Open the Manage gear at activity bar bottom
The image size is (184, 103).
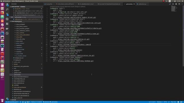pyautogui.click(x=7, y=99)
